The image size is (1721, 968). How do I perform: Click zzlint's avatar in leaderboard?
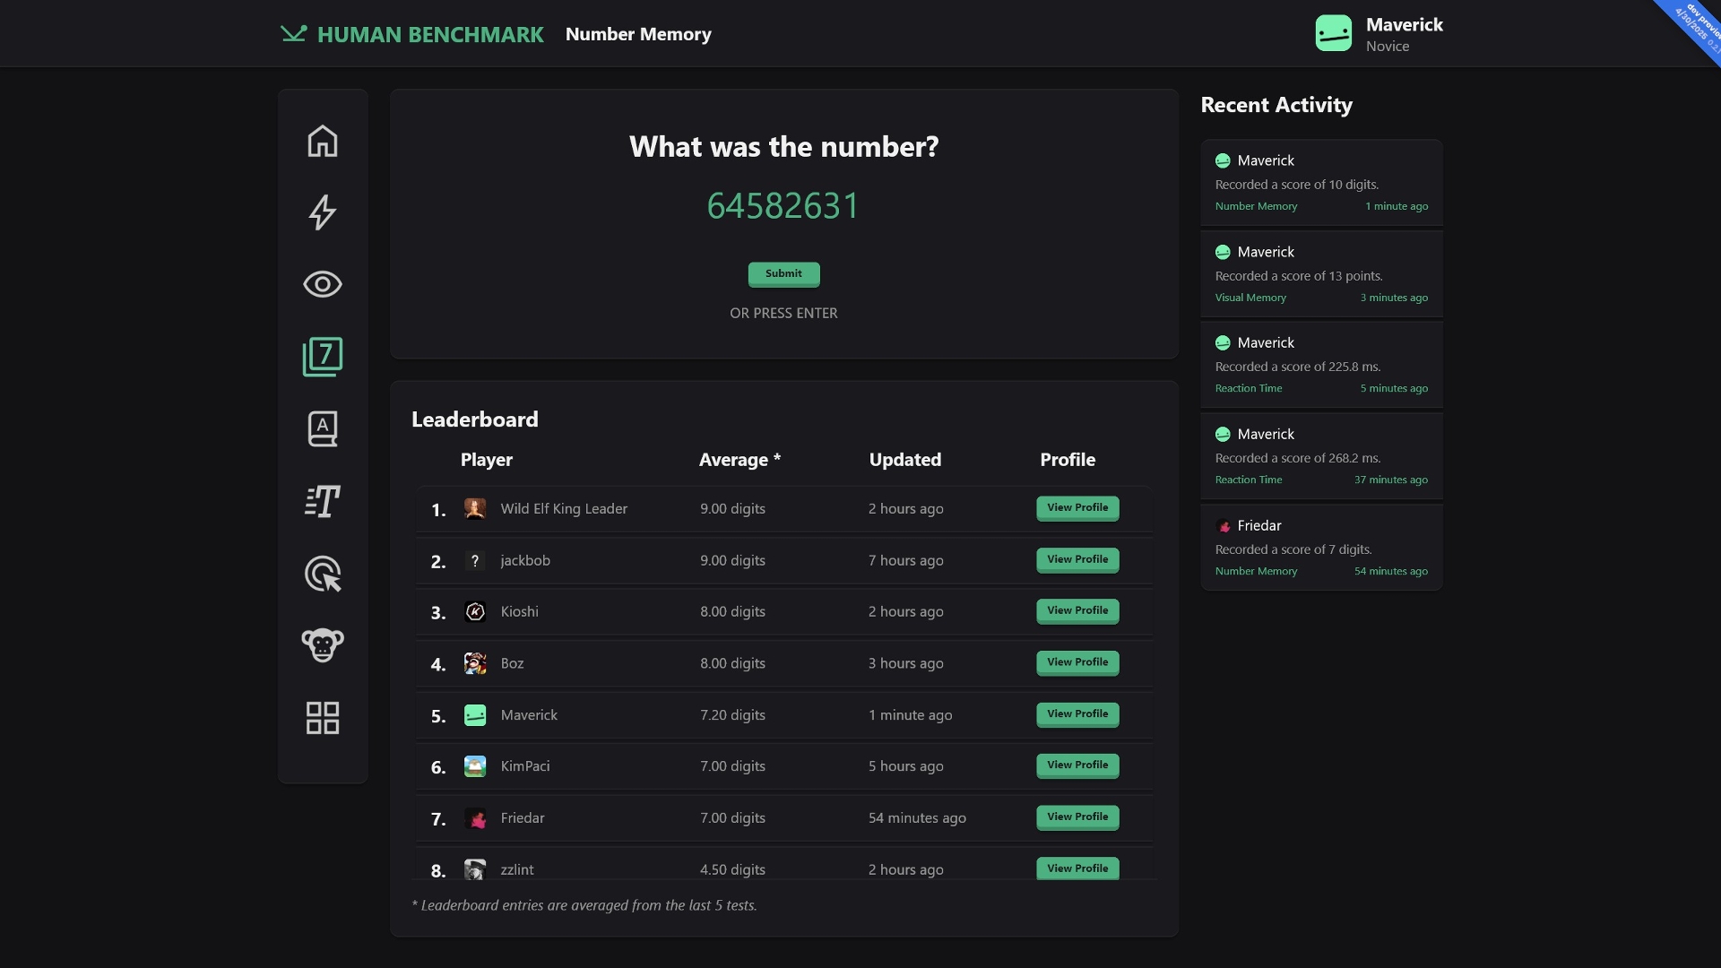coord(475,869)
